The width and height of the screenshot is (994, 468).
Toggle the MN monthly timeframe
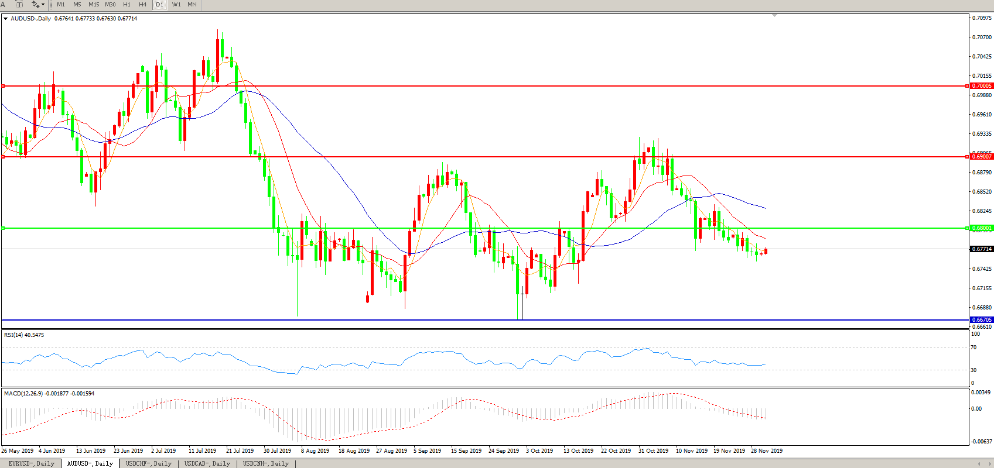(192, 5)
